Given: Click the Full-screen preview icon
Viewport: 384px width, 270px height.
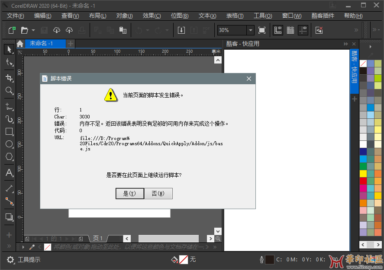Looking at the screenshot, I should click(x=262, y=30).
